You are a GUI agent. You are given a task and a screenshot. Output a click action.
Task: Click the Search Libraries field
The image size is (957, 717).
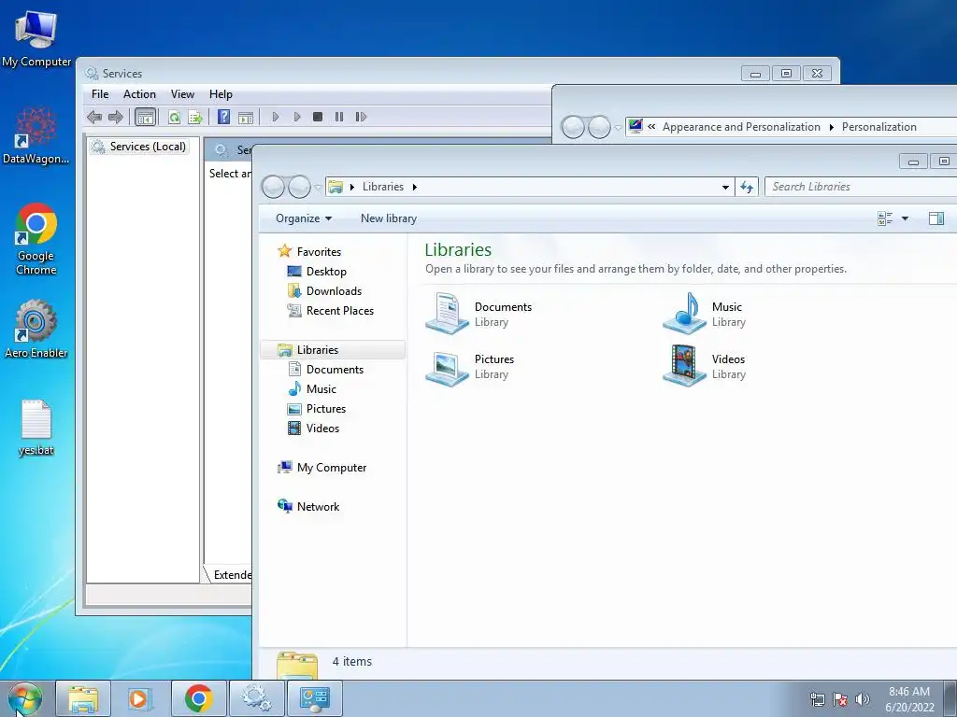click(x=861, y=187)
